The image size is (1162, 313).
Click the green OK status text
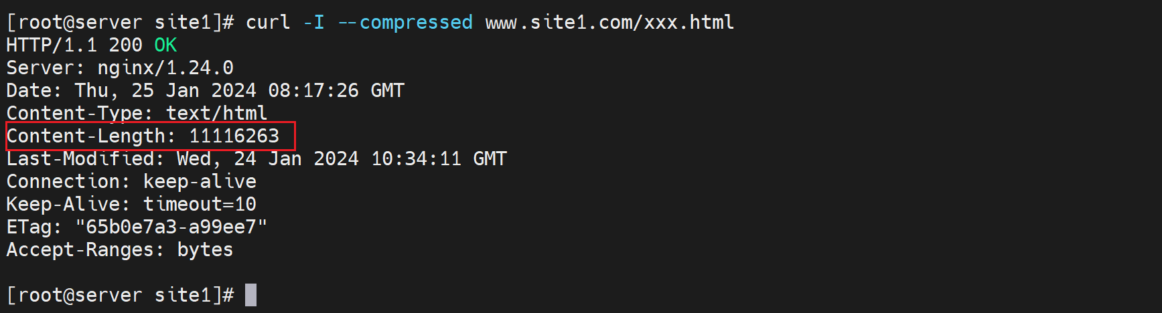[165, 45]
